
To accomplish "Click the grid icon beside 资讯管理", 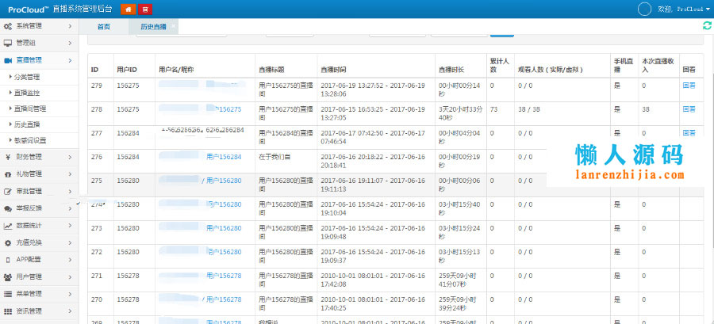I will pos(8,311).
